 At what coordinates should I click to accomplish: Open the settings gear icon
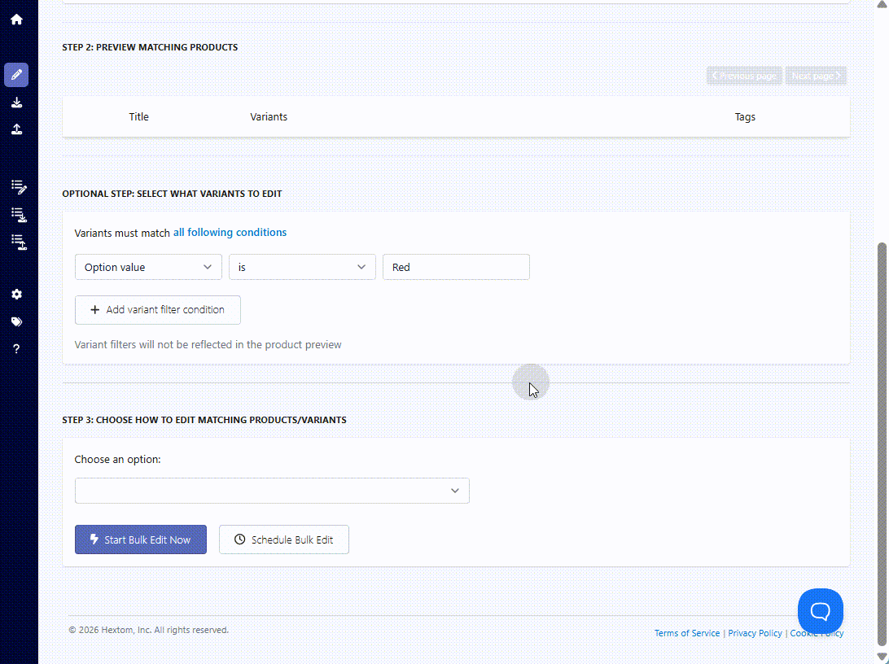(x=16, y=295)
